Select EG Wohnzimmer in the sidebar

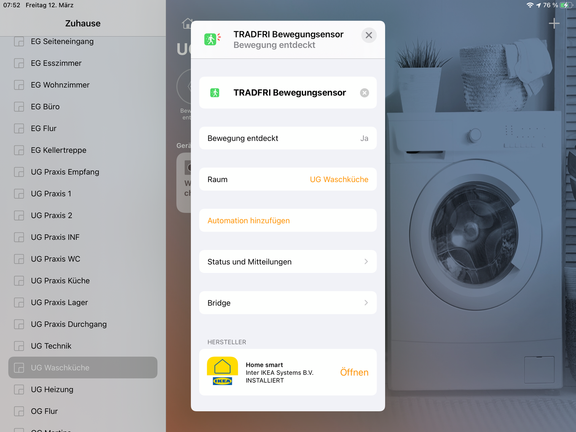[x=60, y=85]
